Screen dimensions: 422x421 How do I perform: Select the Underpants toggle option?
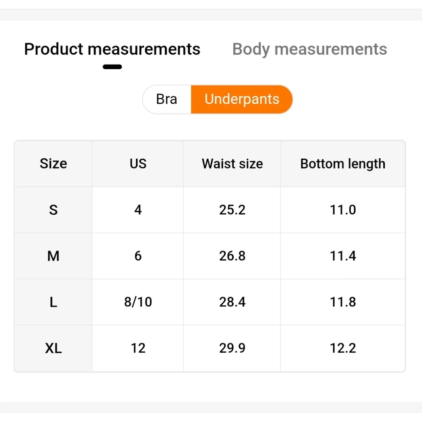point(242,99)
